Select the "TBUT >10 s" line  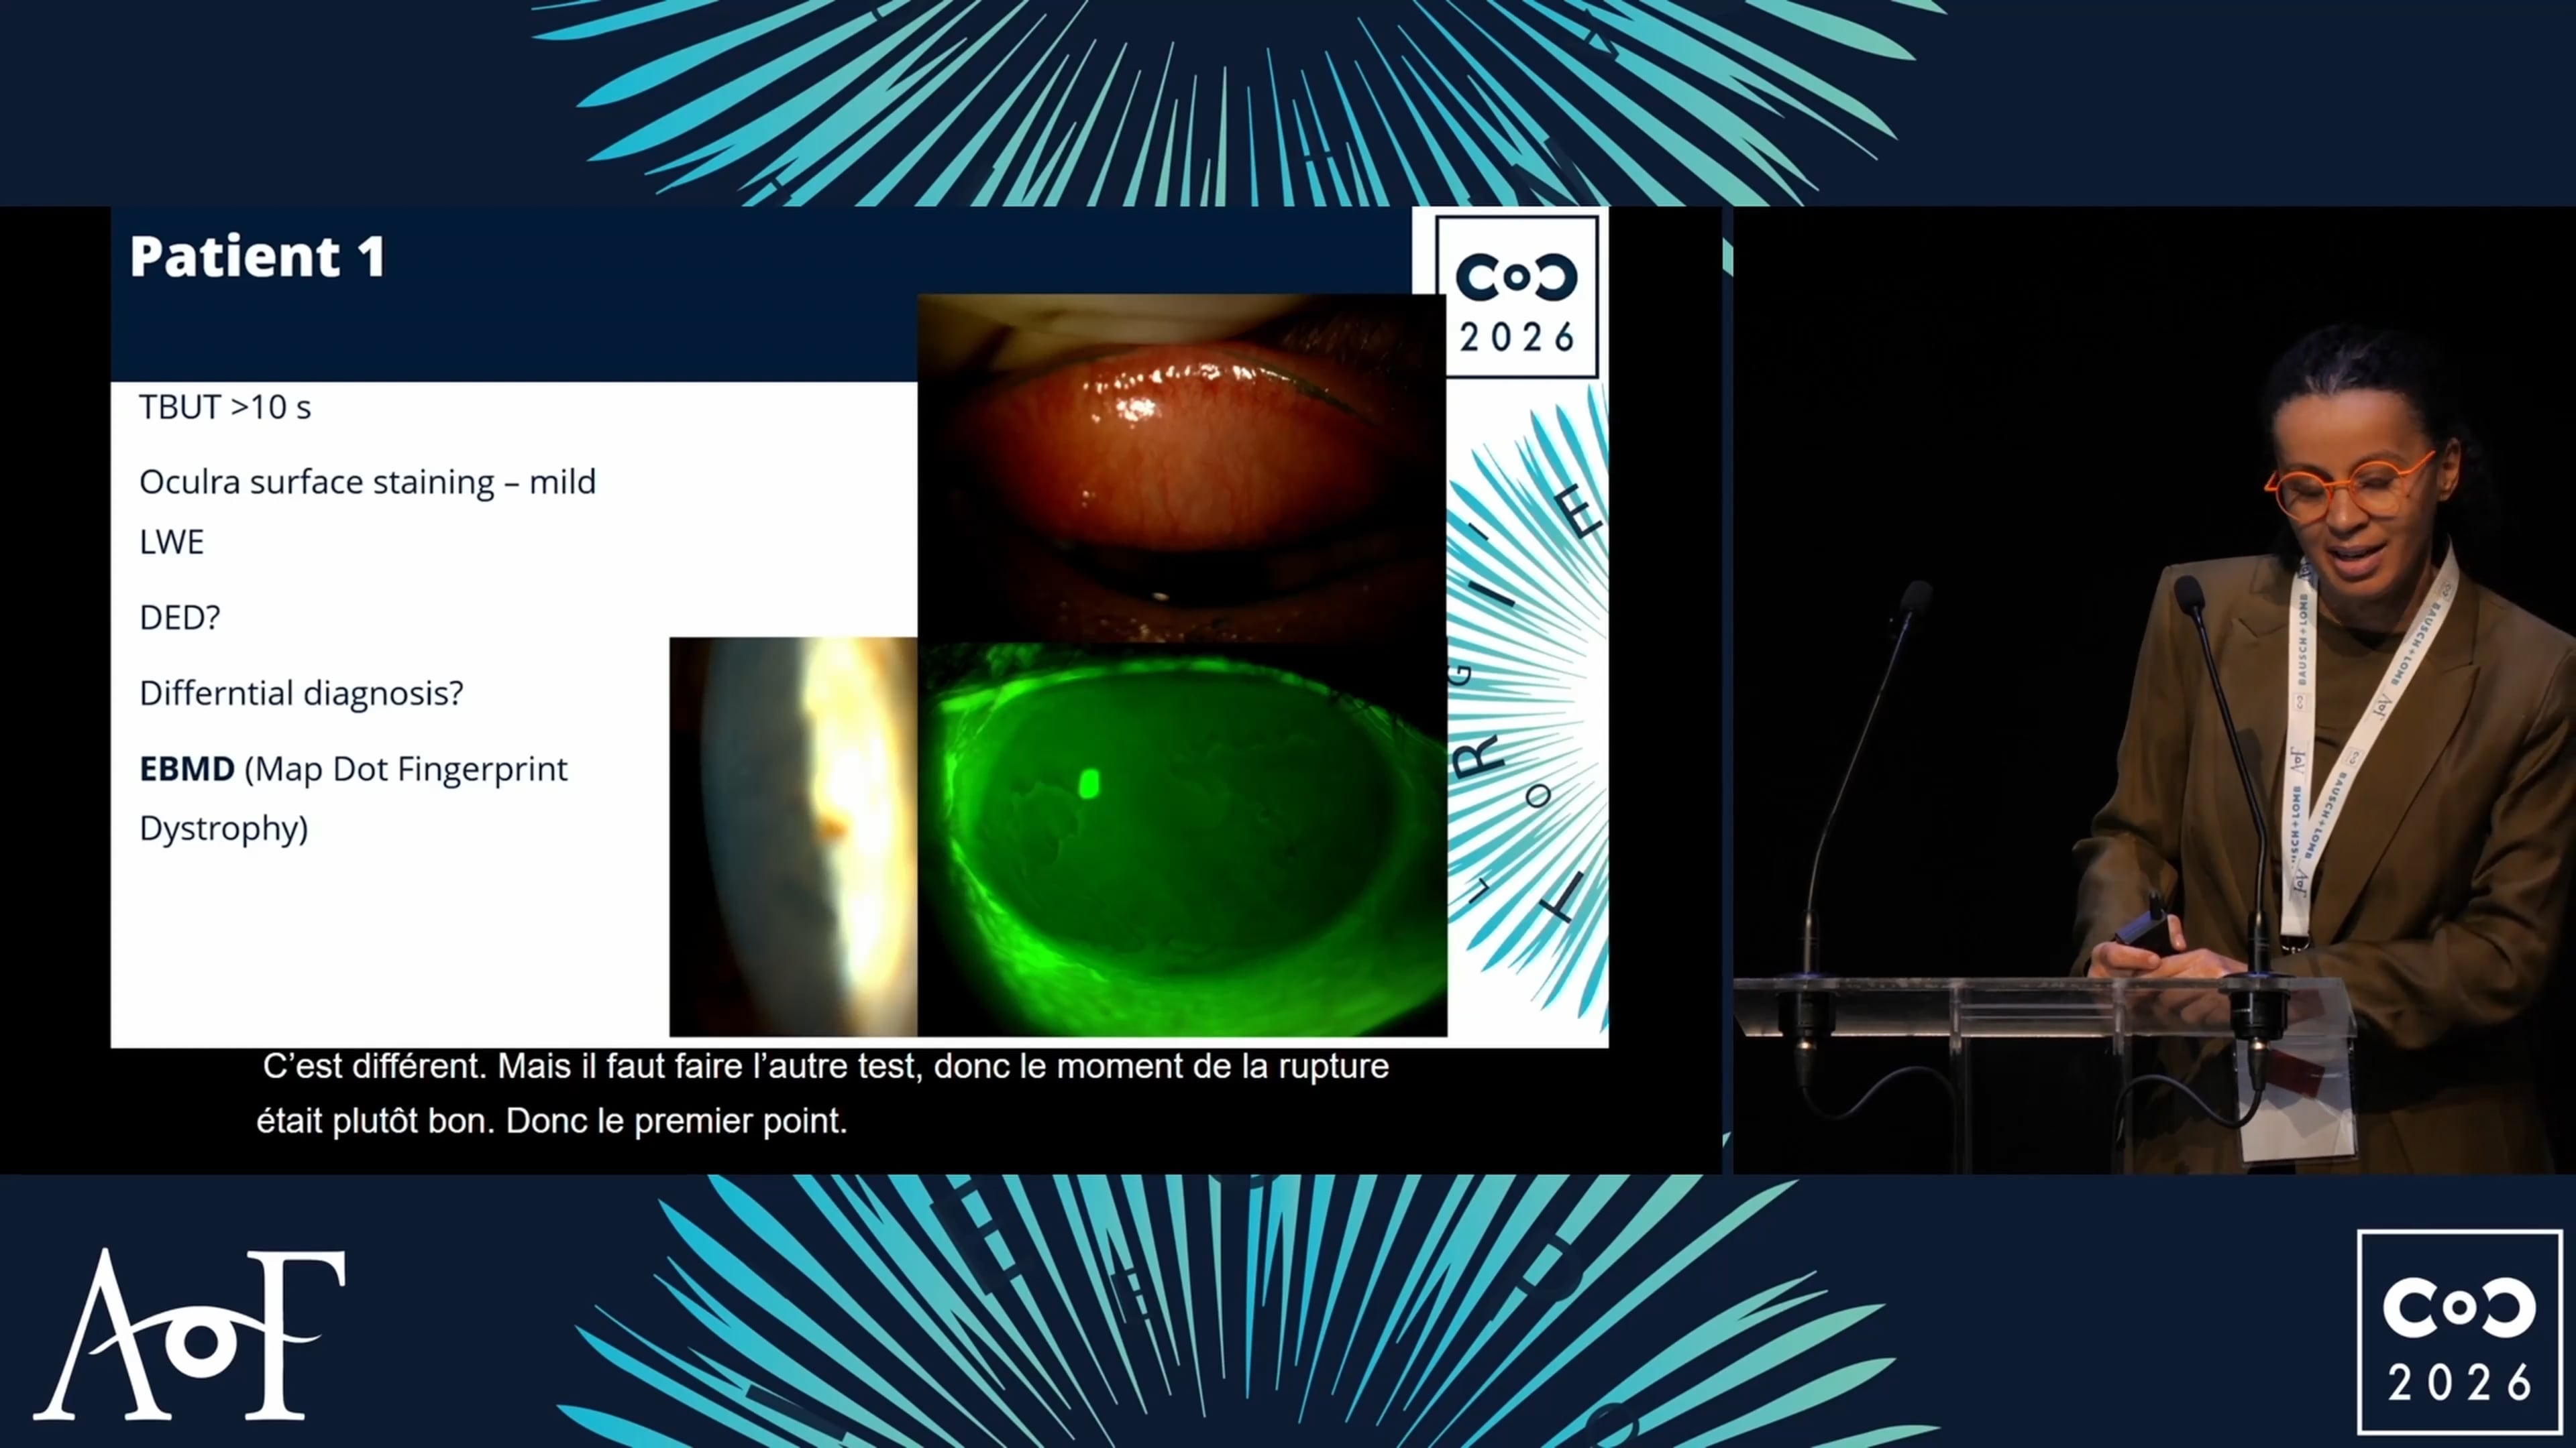[x=225, y=407]
